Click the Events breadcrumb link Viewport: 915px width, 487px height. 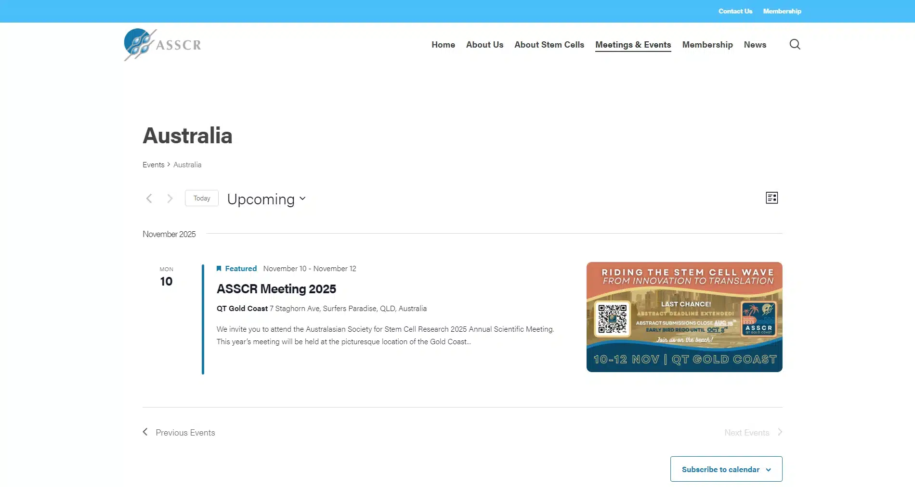153,164
